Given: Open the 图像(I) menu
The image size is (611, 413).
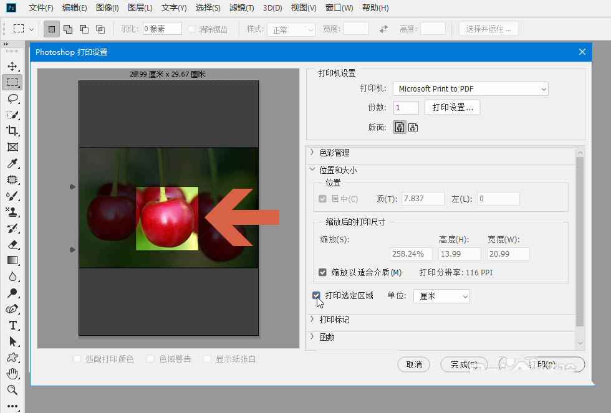Looking at the screenshot, I should click(x=107, y=7).
